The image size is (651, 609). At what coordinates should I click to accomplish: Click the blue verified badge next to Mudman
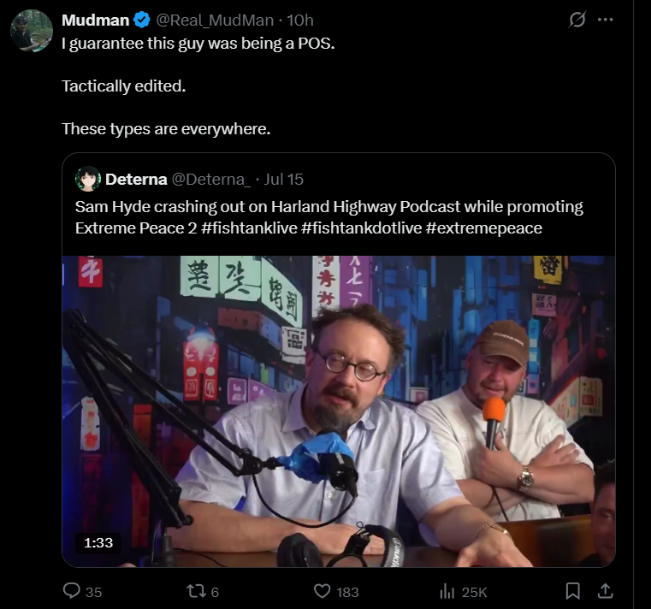(142, 20)
